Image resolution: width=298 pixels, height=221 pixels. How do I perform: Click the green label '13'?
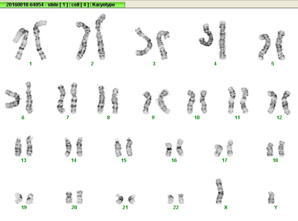[24, 160]
